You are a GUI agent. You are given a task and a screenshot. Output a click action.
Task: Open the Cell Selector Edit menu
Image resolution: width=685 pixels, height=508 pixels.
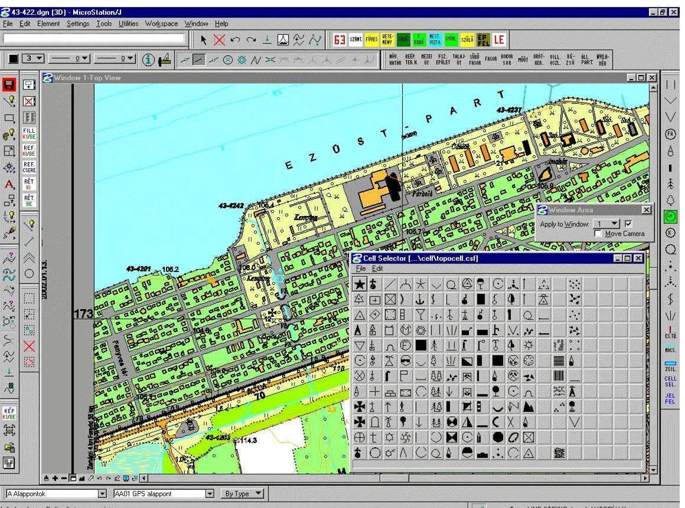377,268
